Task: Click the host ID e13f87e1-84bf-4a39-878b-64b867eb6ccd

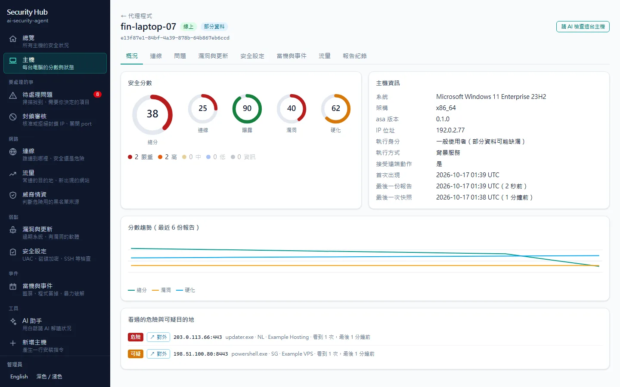Action: 175,38
